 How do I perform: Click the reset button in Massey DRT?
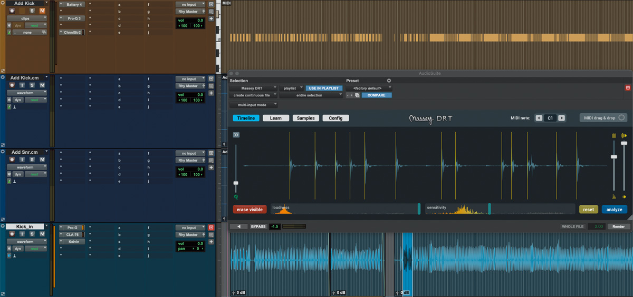(x=588, y=209)
